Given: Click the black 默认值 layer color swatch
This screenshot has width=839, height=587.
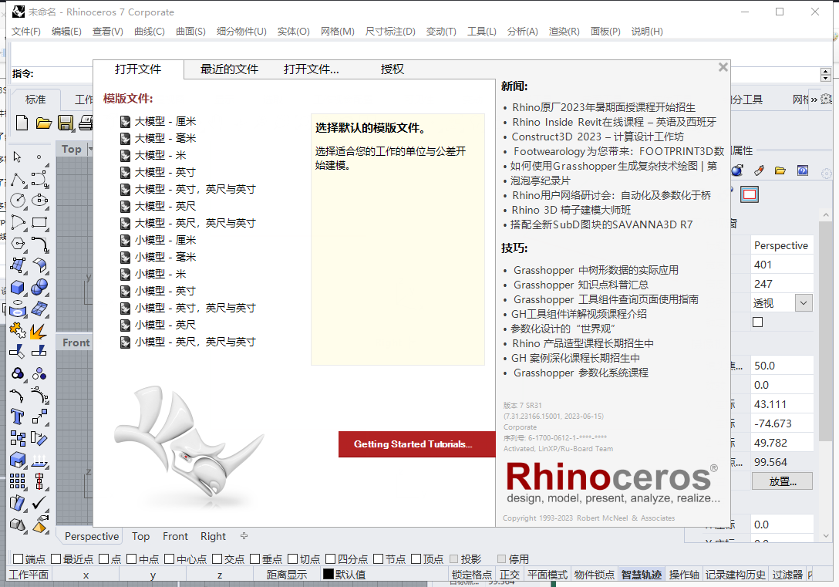Looking at the screenshot, I should pyautogui.click(x=329, y=574).
